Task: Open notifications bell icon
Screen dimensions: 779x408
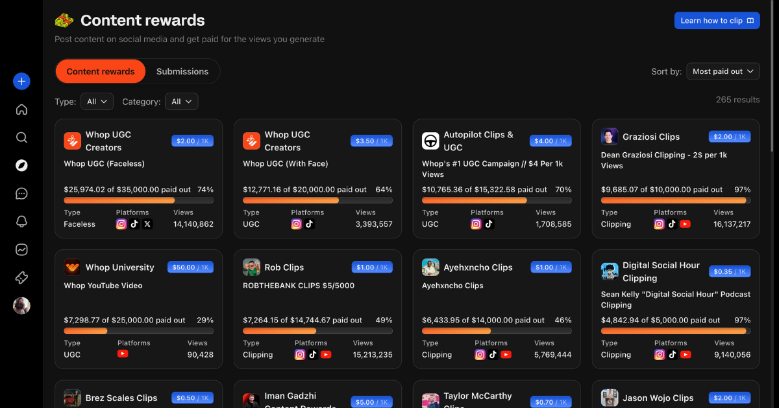Action: tap(21, 221)
